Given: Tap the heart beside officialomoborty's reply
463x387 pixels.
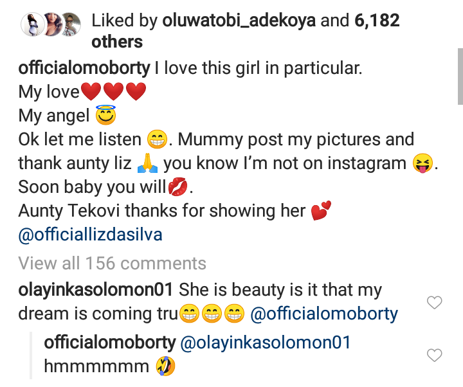Looking at the screenshot, I should pos(435,355).
